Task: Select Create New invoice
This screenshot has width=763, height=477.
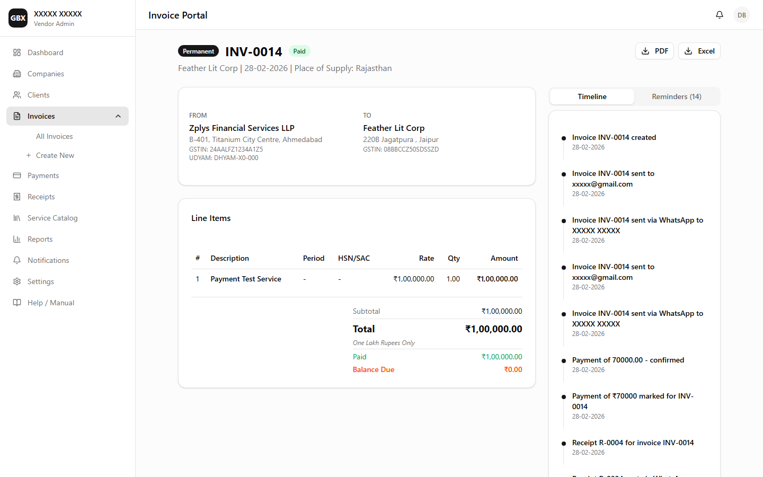Action: tap(55, 155)
